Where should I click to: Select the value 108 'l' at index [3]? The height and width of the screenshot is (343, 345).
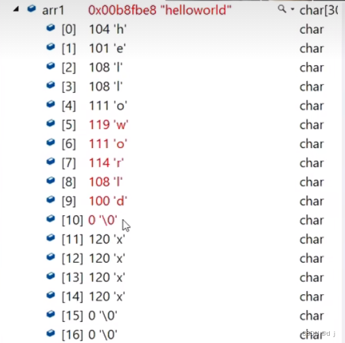105,86
